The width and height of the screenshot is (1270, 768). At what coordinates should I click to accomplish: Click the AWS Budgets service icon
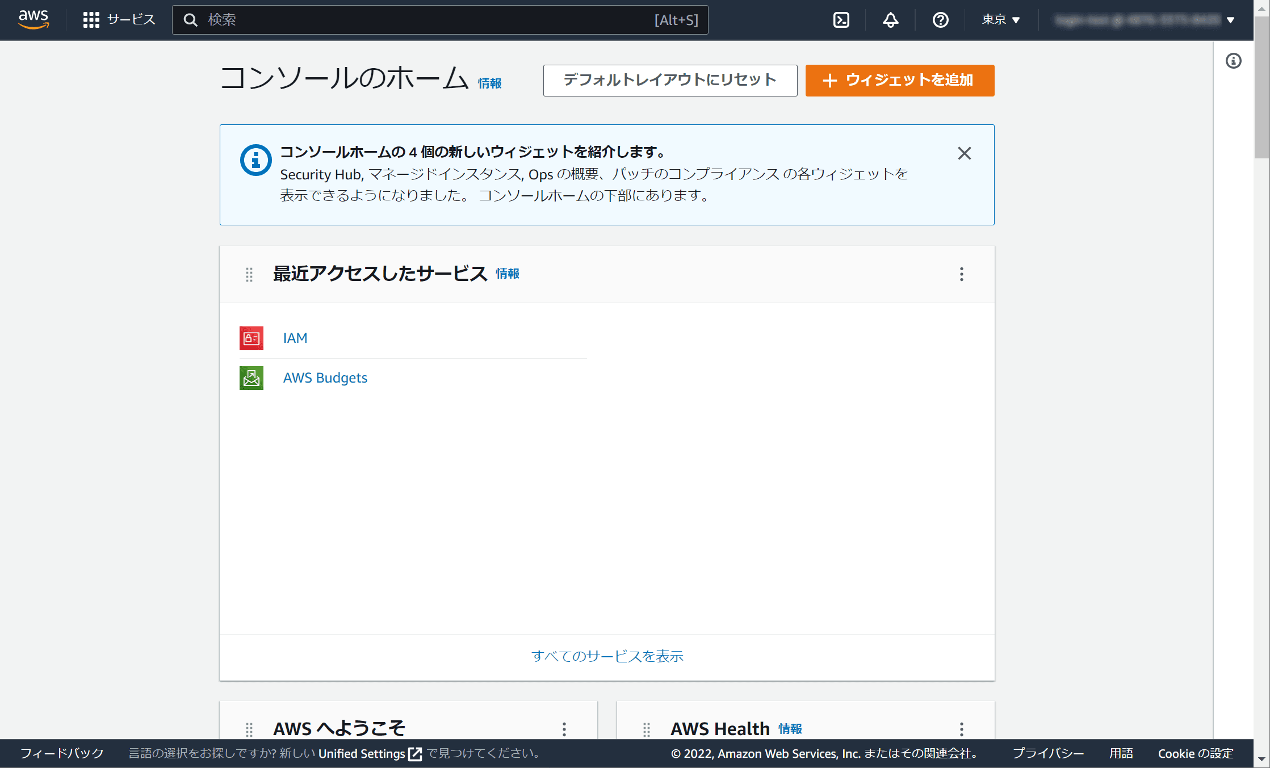coord(252,378)
